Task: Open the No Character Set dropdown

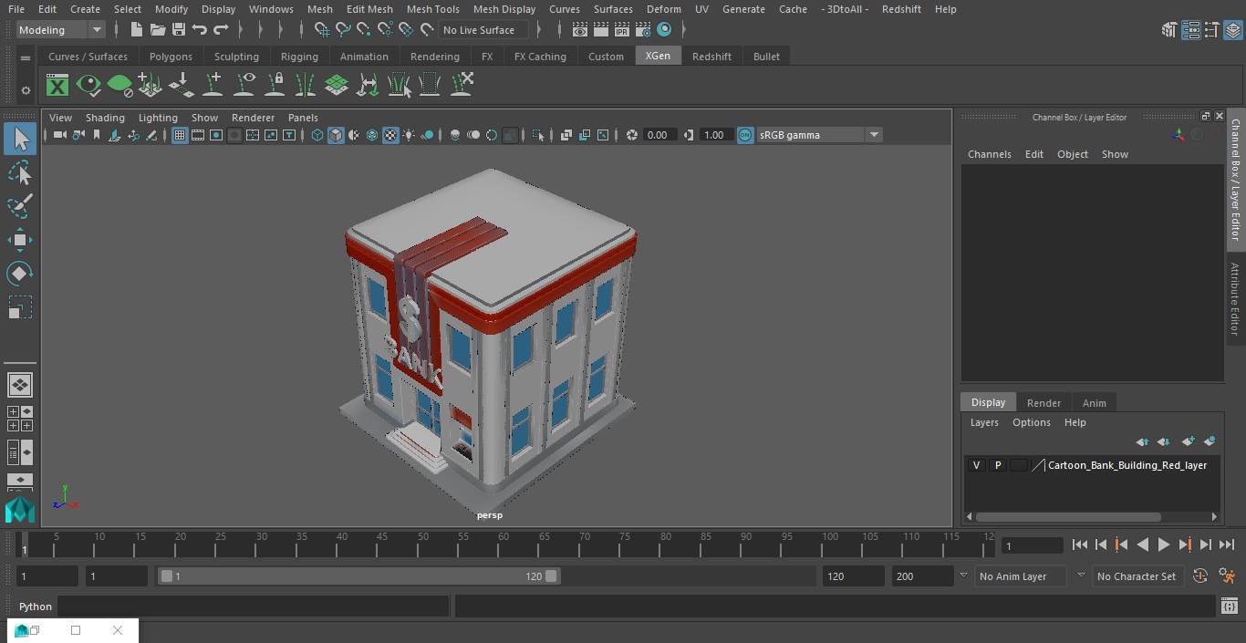Action: point(1137,576)
